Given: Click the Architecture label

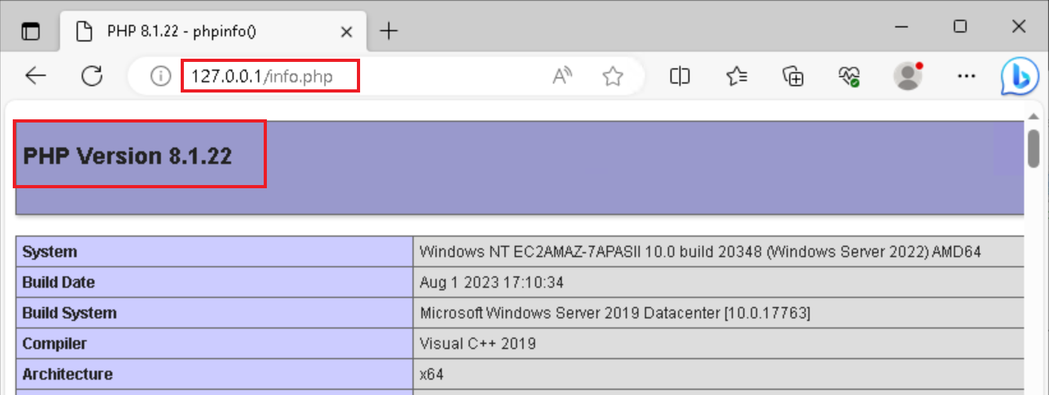Looking at the screenshot, I should pos(68,374).
